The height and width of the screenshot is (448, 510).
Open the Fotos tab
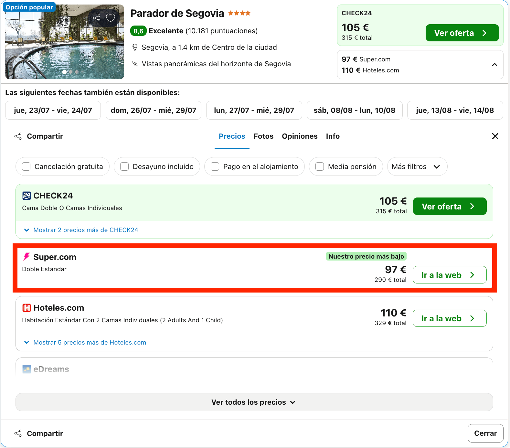[263, 136]
